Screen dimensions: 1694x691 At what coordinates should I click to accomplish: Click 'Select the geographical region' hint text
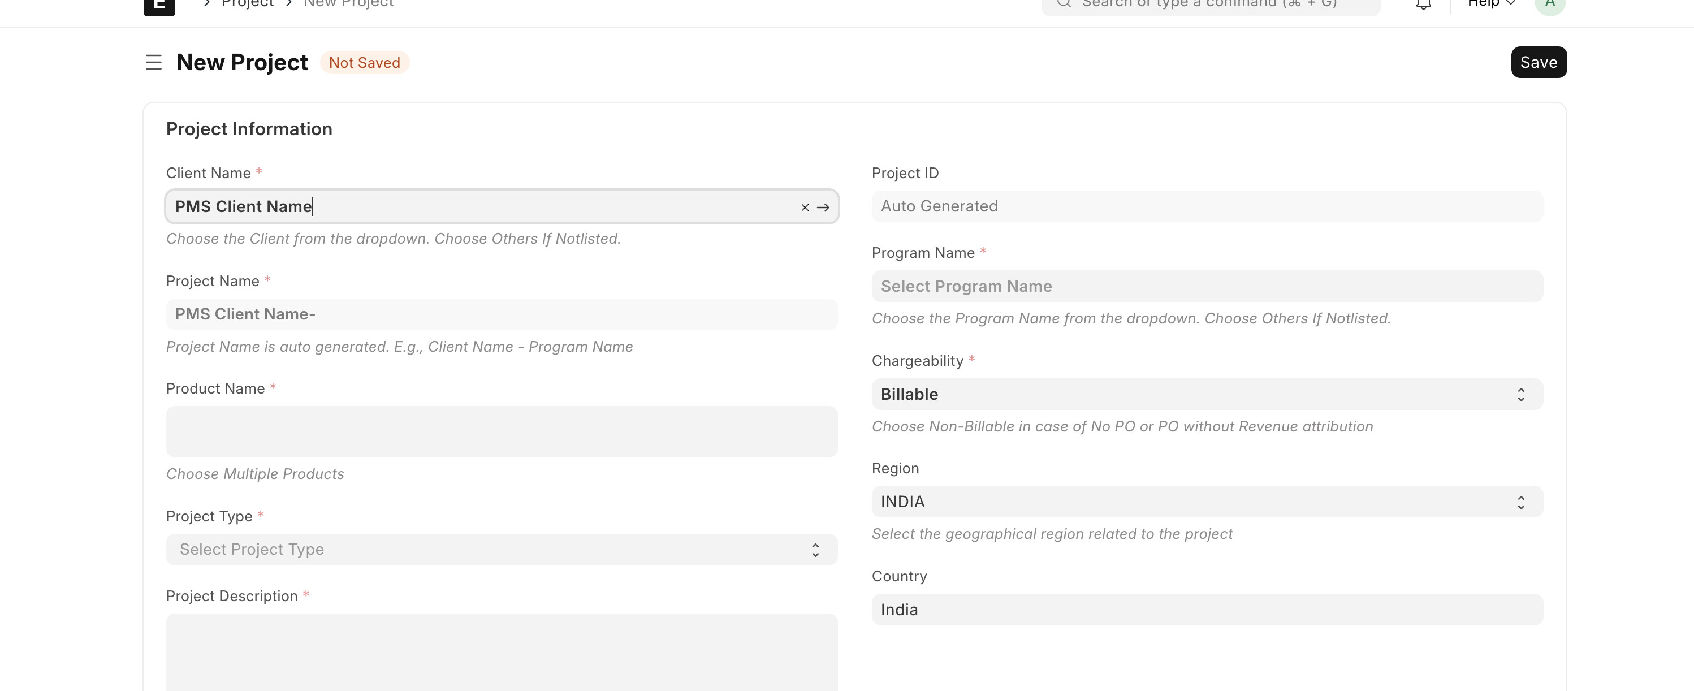[1052, 534]
